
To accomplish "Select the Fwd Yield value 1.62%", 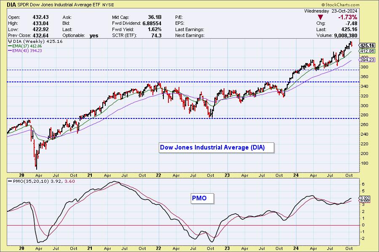I will click(x=155, y=29).
